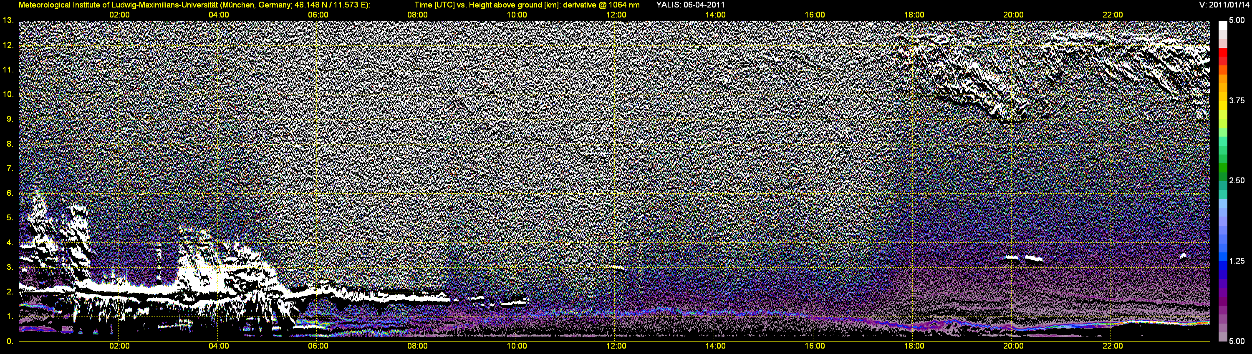This screenshot has width=1252, height=354.
Task: Pick the 04:00 label on the bottom time axis
Action: coord(219,346)
